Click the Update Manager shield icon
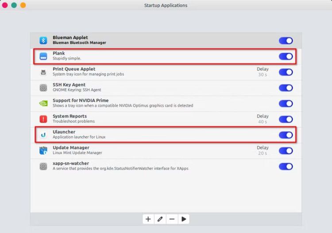This screenshot has height=233, width=332. point(43,151)
